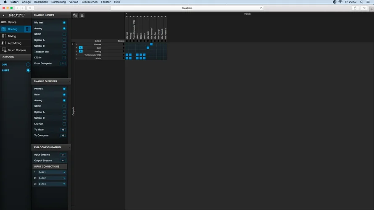
Task: Open Notification Center icon
Action: (x=368, y=2)
